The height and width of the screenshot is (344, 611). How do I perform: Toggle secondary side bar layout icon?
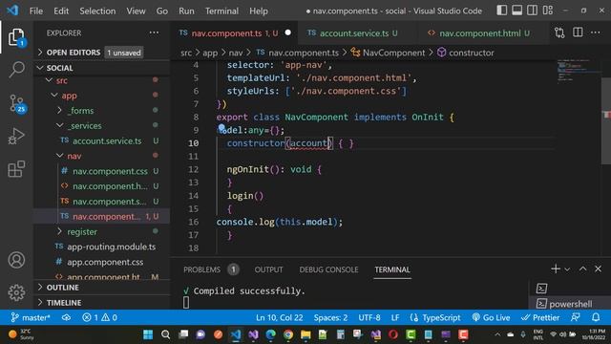(x=533, y=11)
